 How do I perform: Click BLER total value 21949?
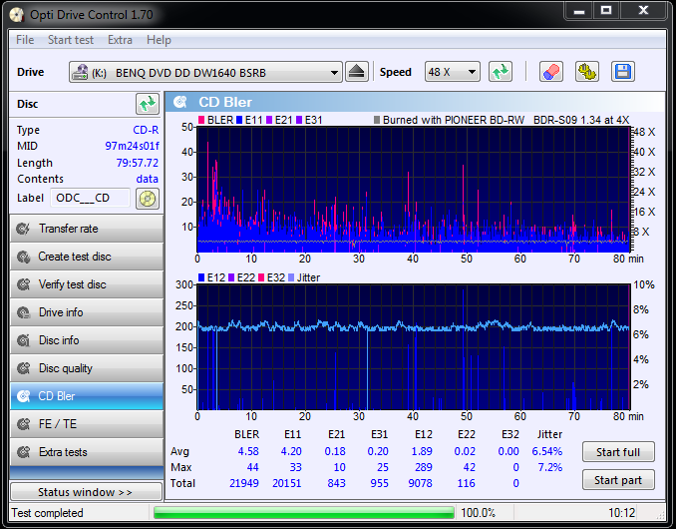(x=244, y=483)
